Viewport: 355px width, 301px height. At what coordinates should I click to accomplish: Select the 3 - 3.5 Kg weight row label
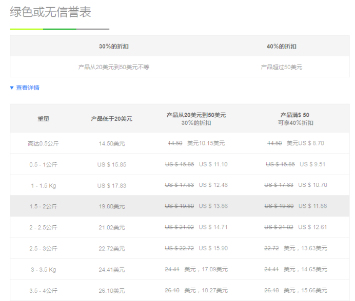click(43, 270)
